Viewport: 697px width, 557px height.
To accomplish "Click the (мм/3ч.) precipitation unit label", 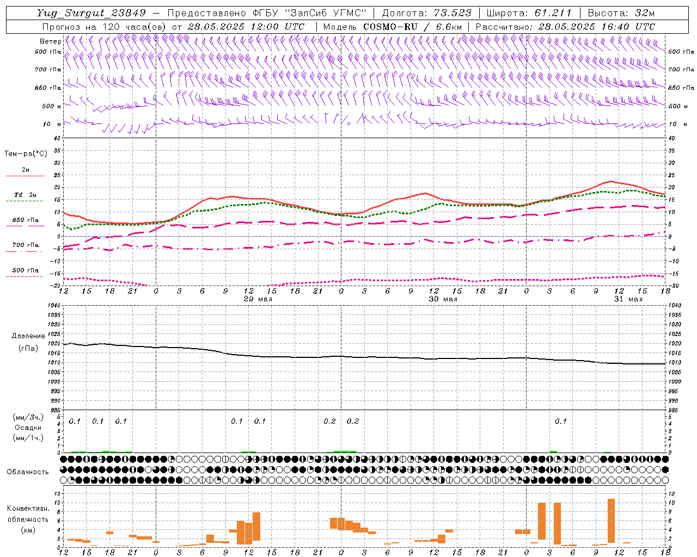I will tap(28, 417).
